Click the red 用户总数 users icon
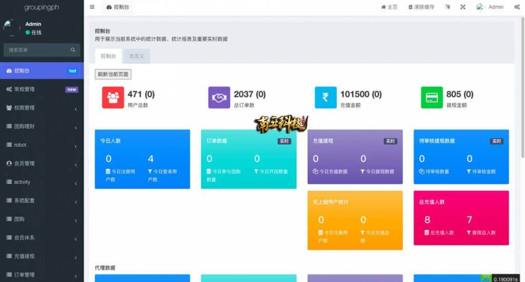 point(113,97)
